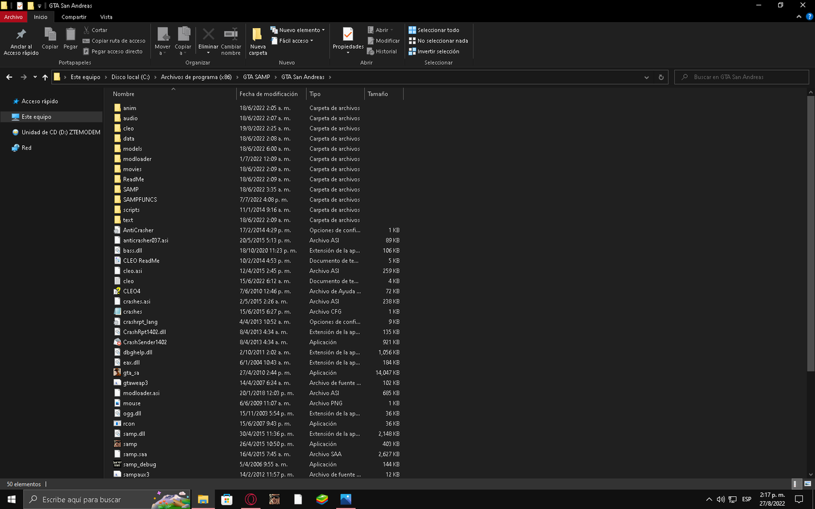Screen dimensions: 815x509
Task: Create a folder with Nueva carpeta
Action: 258,41
